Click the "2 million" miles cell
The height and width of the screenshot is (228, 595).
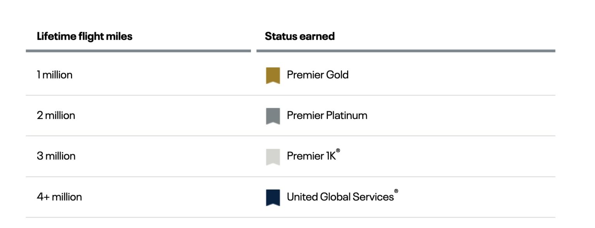pos(56,116)
